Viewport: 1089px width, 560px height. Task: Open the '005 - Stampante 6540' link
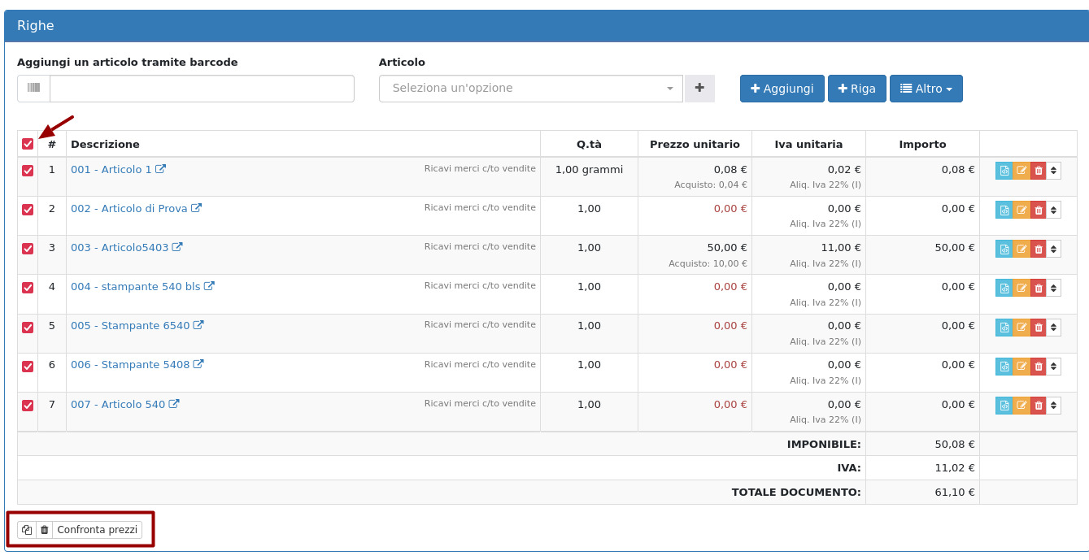click(x=130, y=326)
